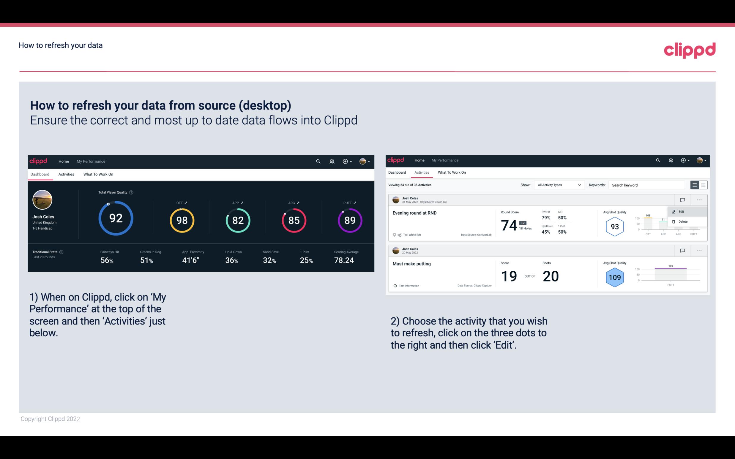Image resolution: width=735 pixels, height=459 pixels.
Task: Click the Clippd home logo icon
Action: (39, 161)
